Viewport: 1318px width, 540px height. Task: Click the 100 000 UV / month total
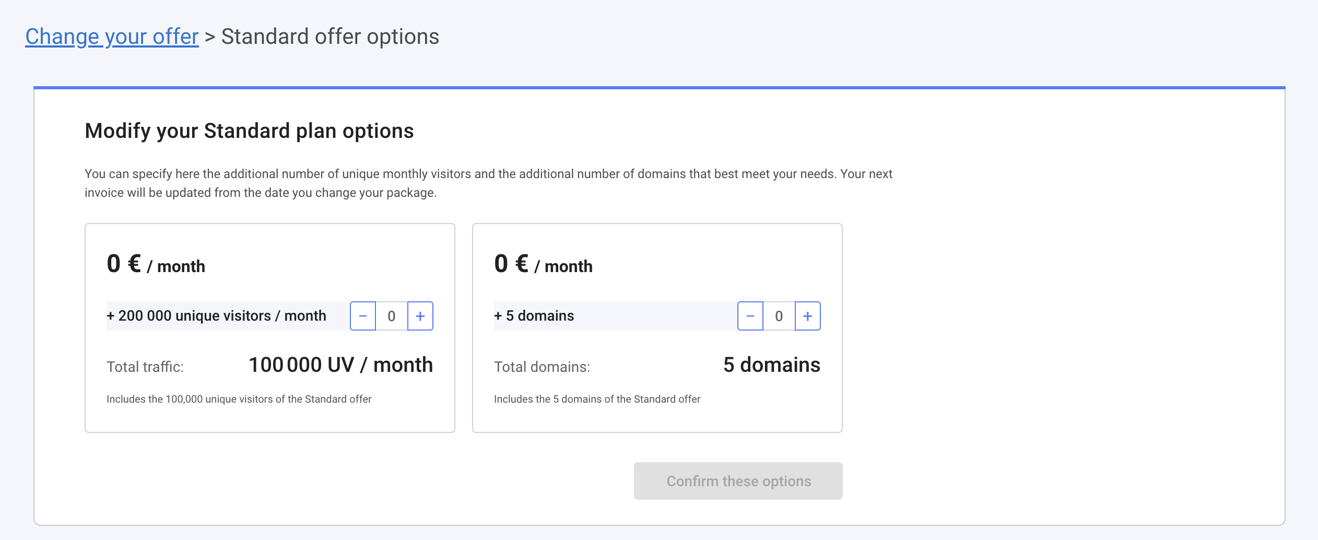[x=340, y=365]
